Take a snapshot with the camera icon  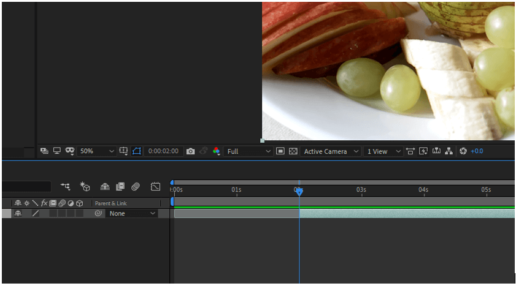pos(191,151)
